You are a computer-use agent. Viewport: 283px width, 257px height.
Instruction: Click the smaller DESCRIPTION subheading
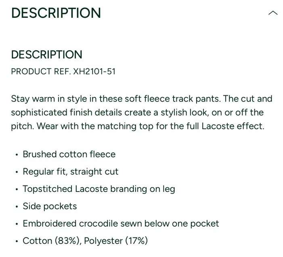[x=46, y=55]
